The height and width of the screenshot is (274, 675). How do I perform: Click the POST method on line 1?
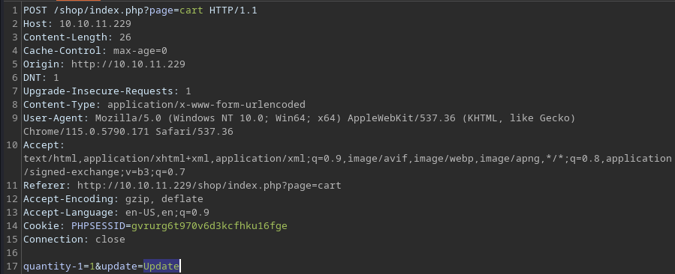click(x=35, y=10)
